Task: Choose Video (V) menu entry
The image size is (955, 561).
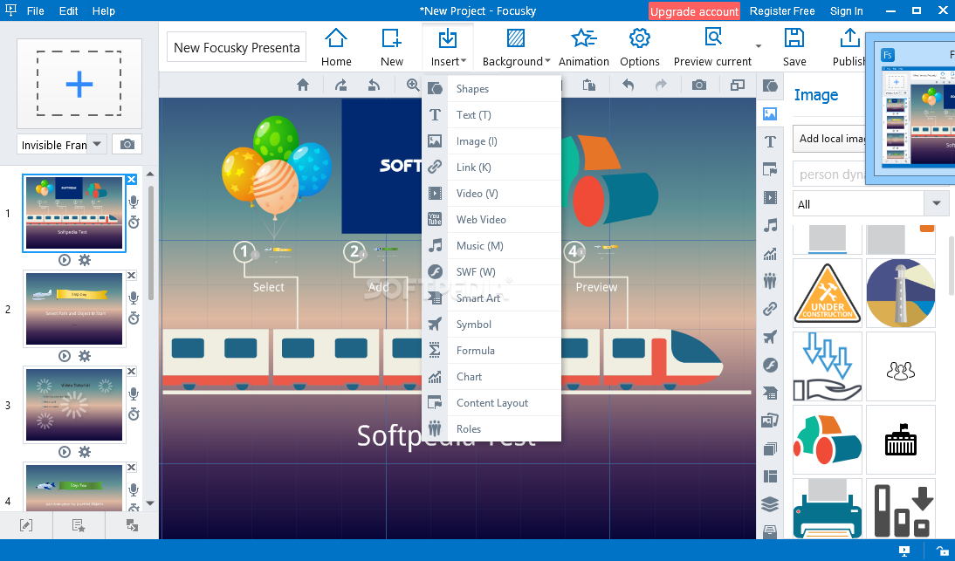Action: [x=491, y=194]
